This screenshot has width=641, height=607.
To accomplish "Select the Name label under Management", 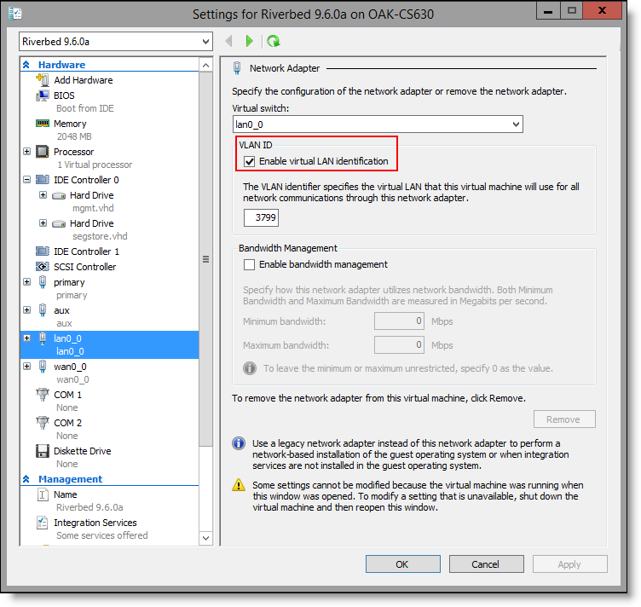I will pos(66,494).
